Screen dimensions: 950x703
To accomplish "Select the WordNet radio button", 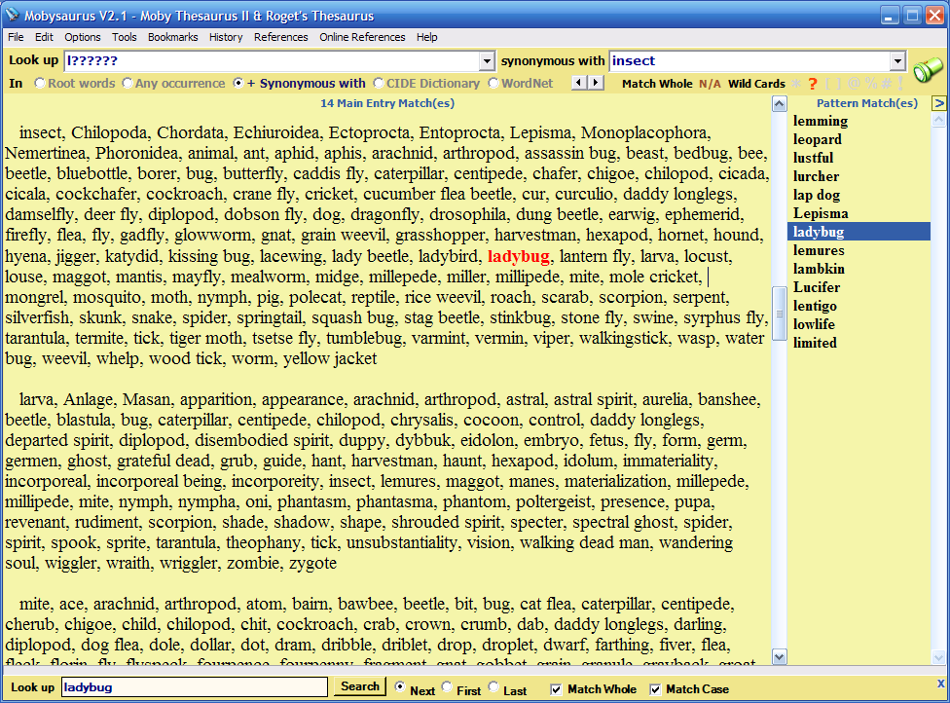I will pos(493,83).
